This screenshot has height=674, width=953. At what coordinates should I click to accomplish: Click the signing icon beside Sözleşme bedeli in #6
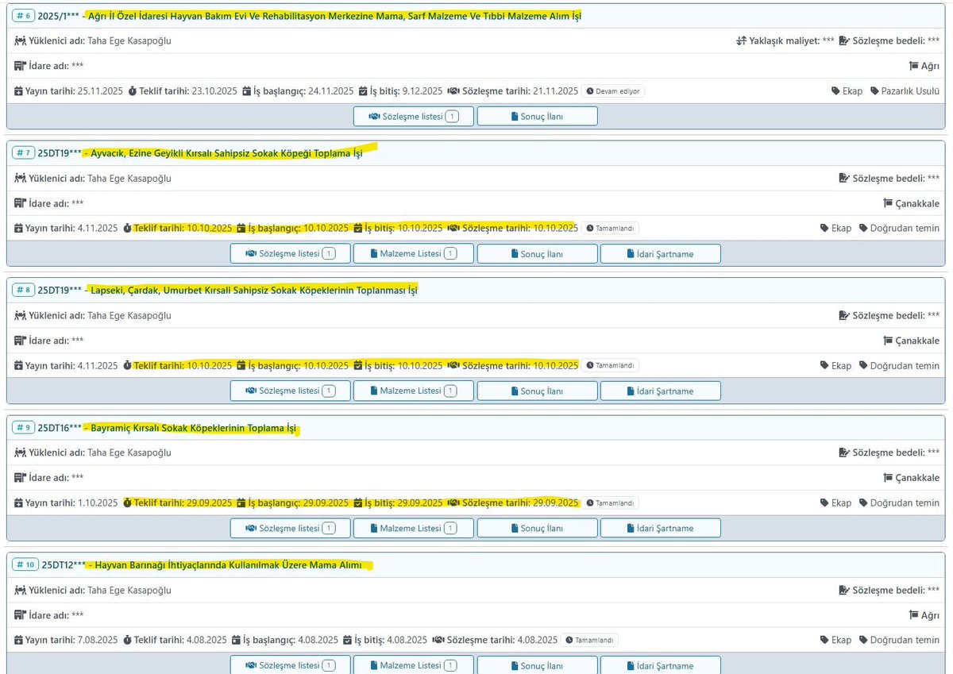[845, 40]
